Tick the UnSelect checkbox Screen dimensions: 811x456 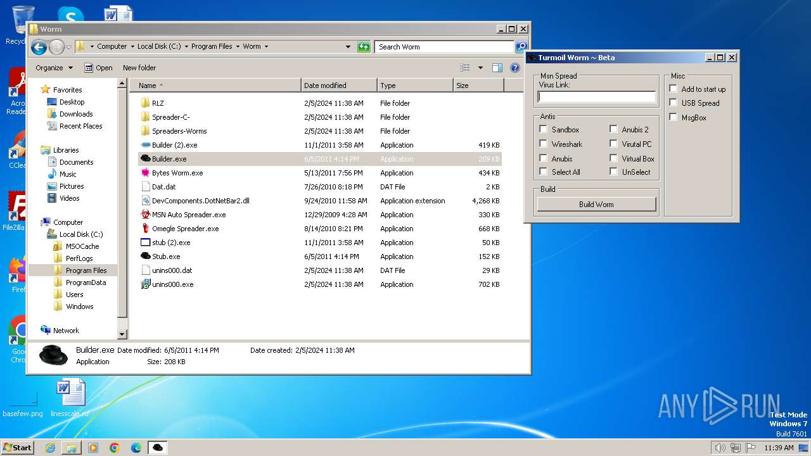[x=613, y=172]
